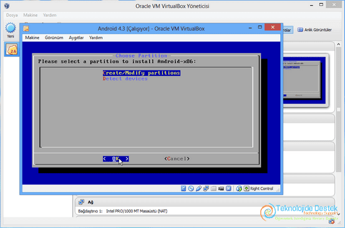This screenshot has width=345, height=228.
Task: Click hard disk activity icon in VM status bar
Action: coord(183,189)
